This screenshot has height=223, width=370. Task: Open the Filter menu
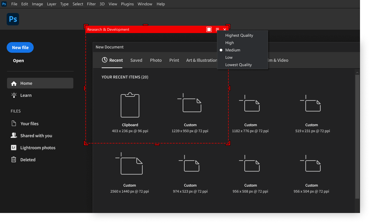pyautogui.click(x=91, y=4)
